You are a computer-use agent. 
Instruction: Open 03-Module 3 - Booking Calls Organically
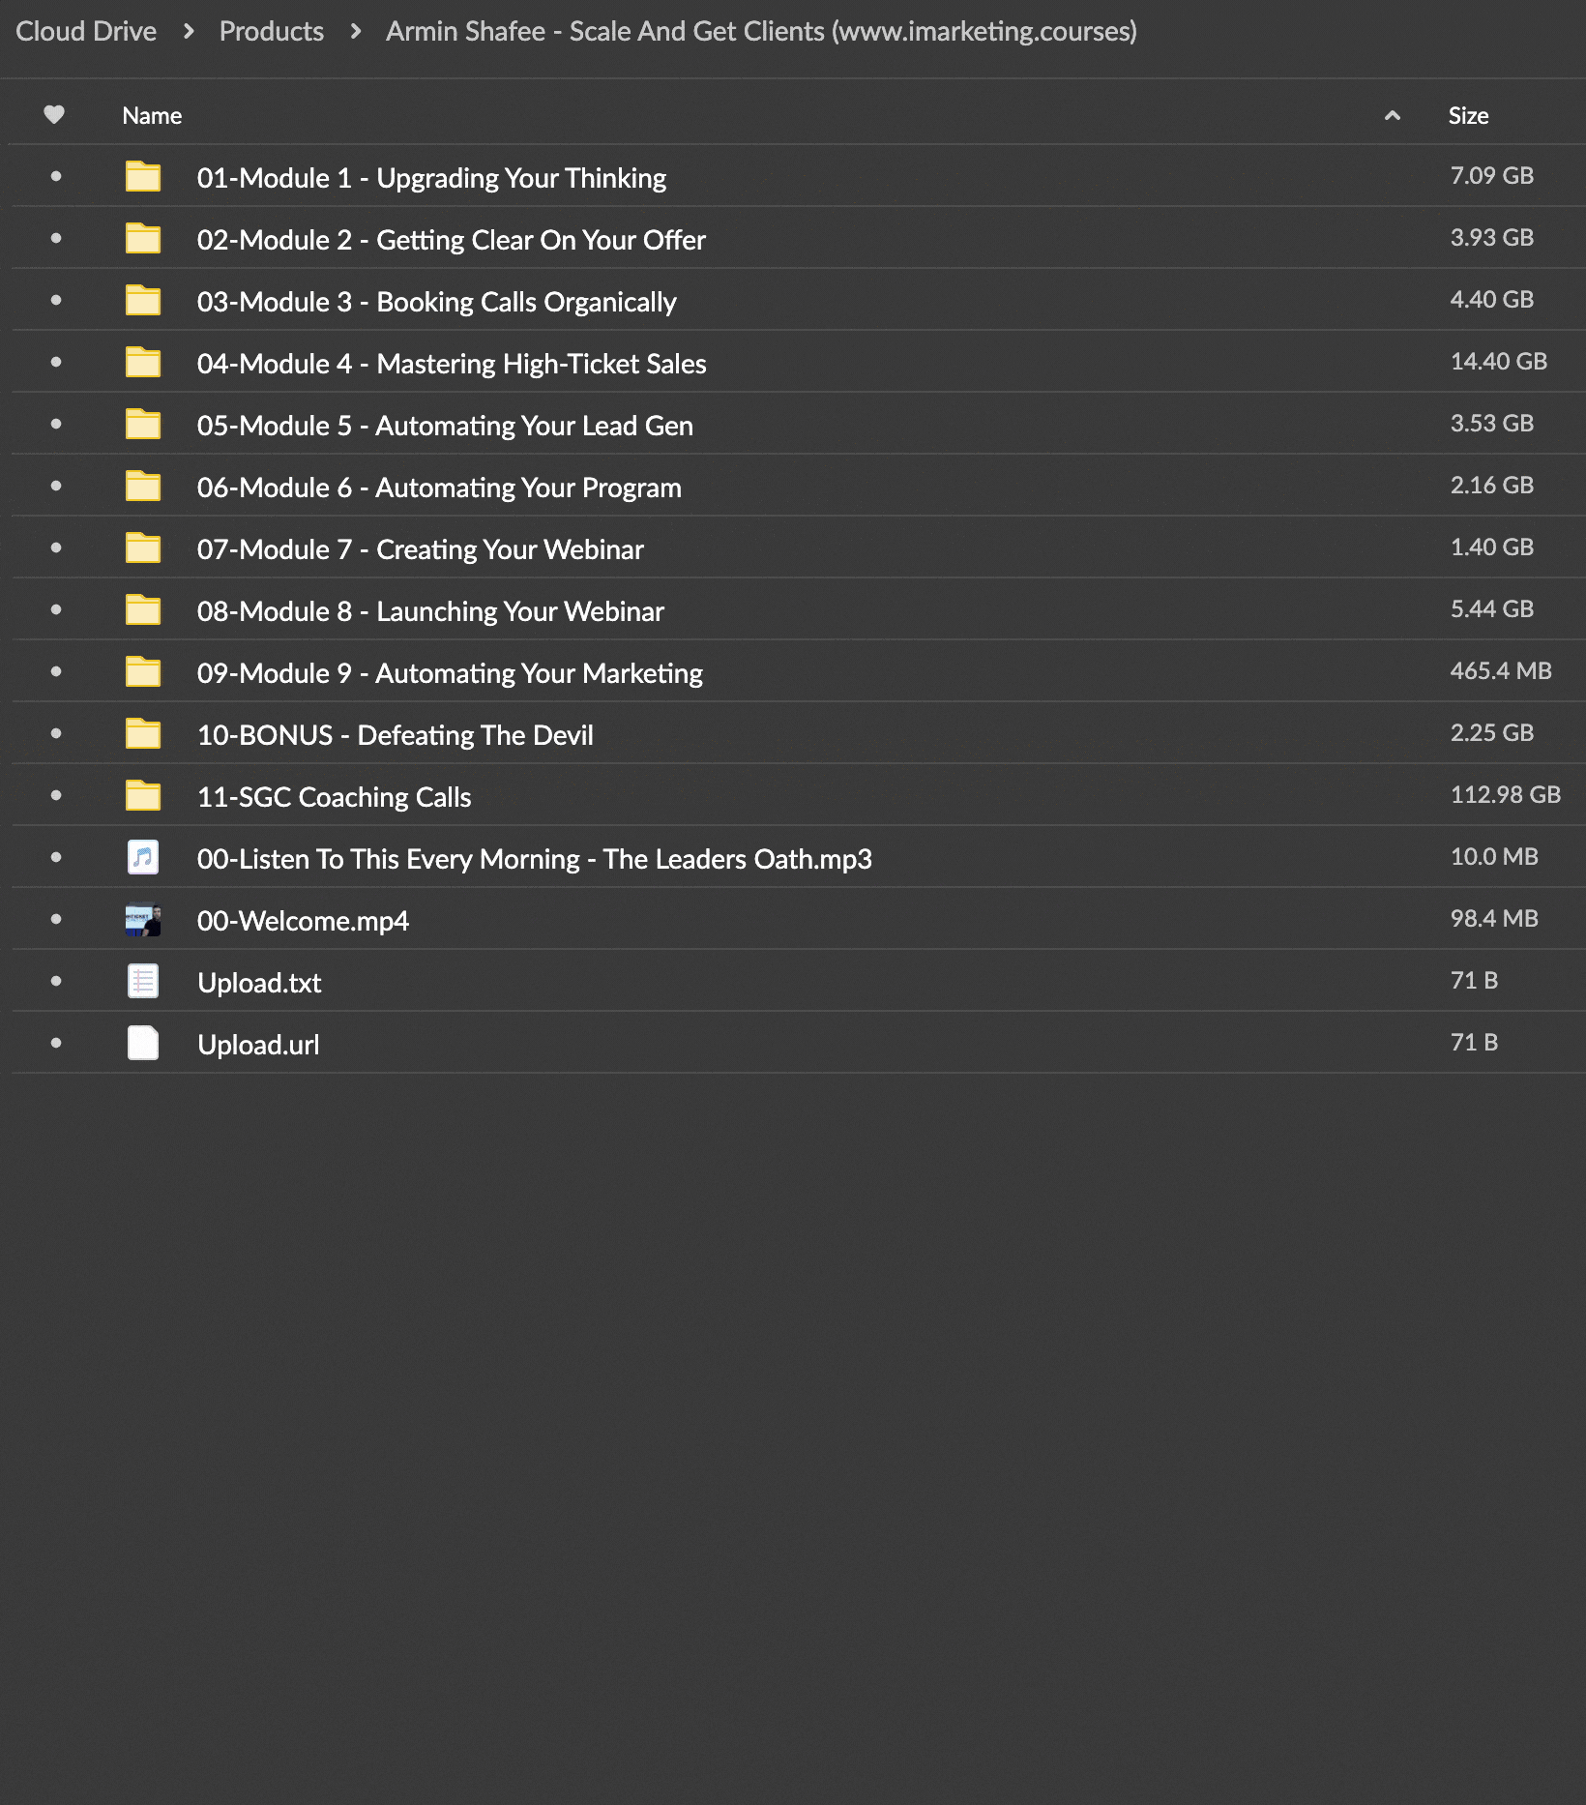pyautogui.click(x=436, y=302)
